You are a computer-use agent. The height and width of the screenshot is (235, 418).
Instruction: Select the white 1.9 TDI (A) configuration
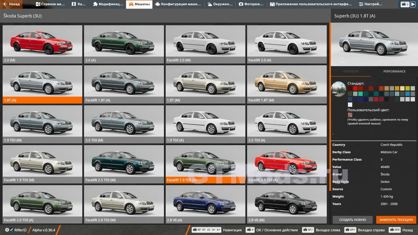click(205, 124)
